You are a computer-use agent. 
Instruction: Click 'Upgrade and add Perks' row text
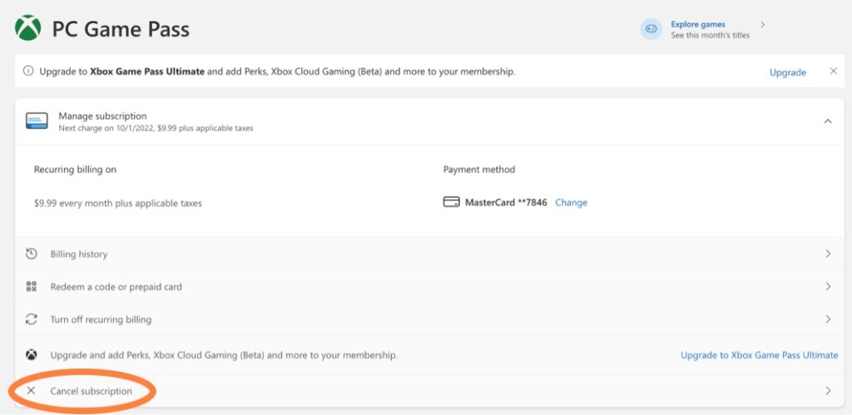pos(224,356)
